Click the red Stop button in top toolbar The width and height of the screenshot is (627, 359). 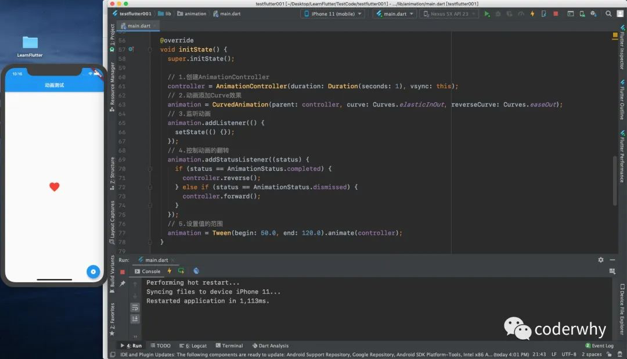coord(556,14)
